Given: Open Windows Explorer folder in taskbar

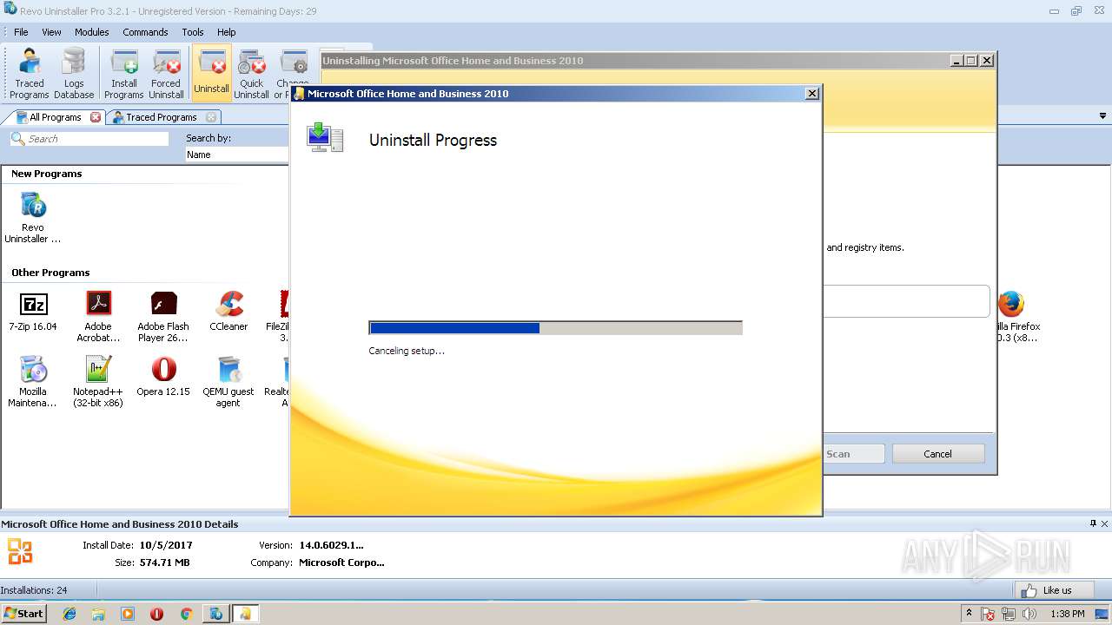Looking at the screenshot, I should [98, 614].
